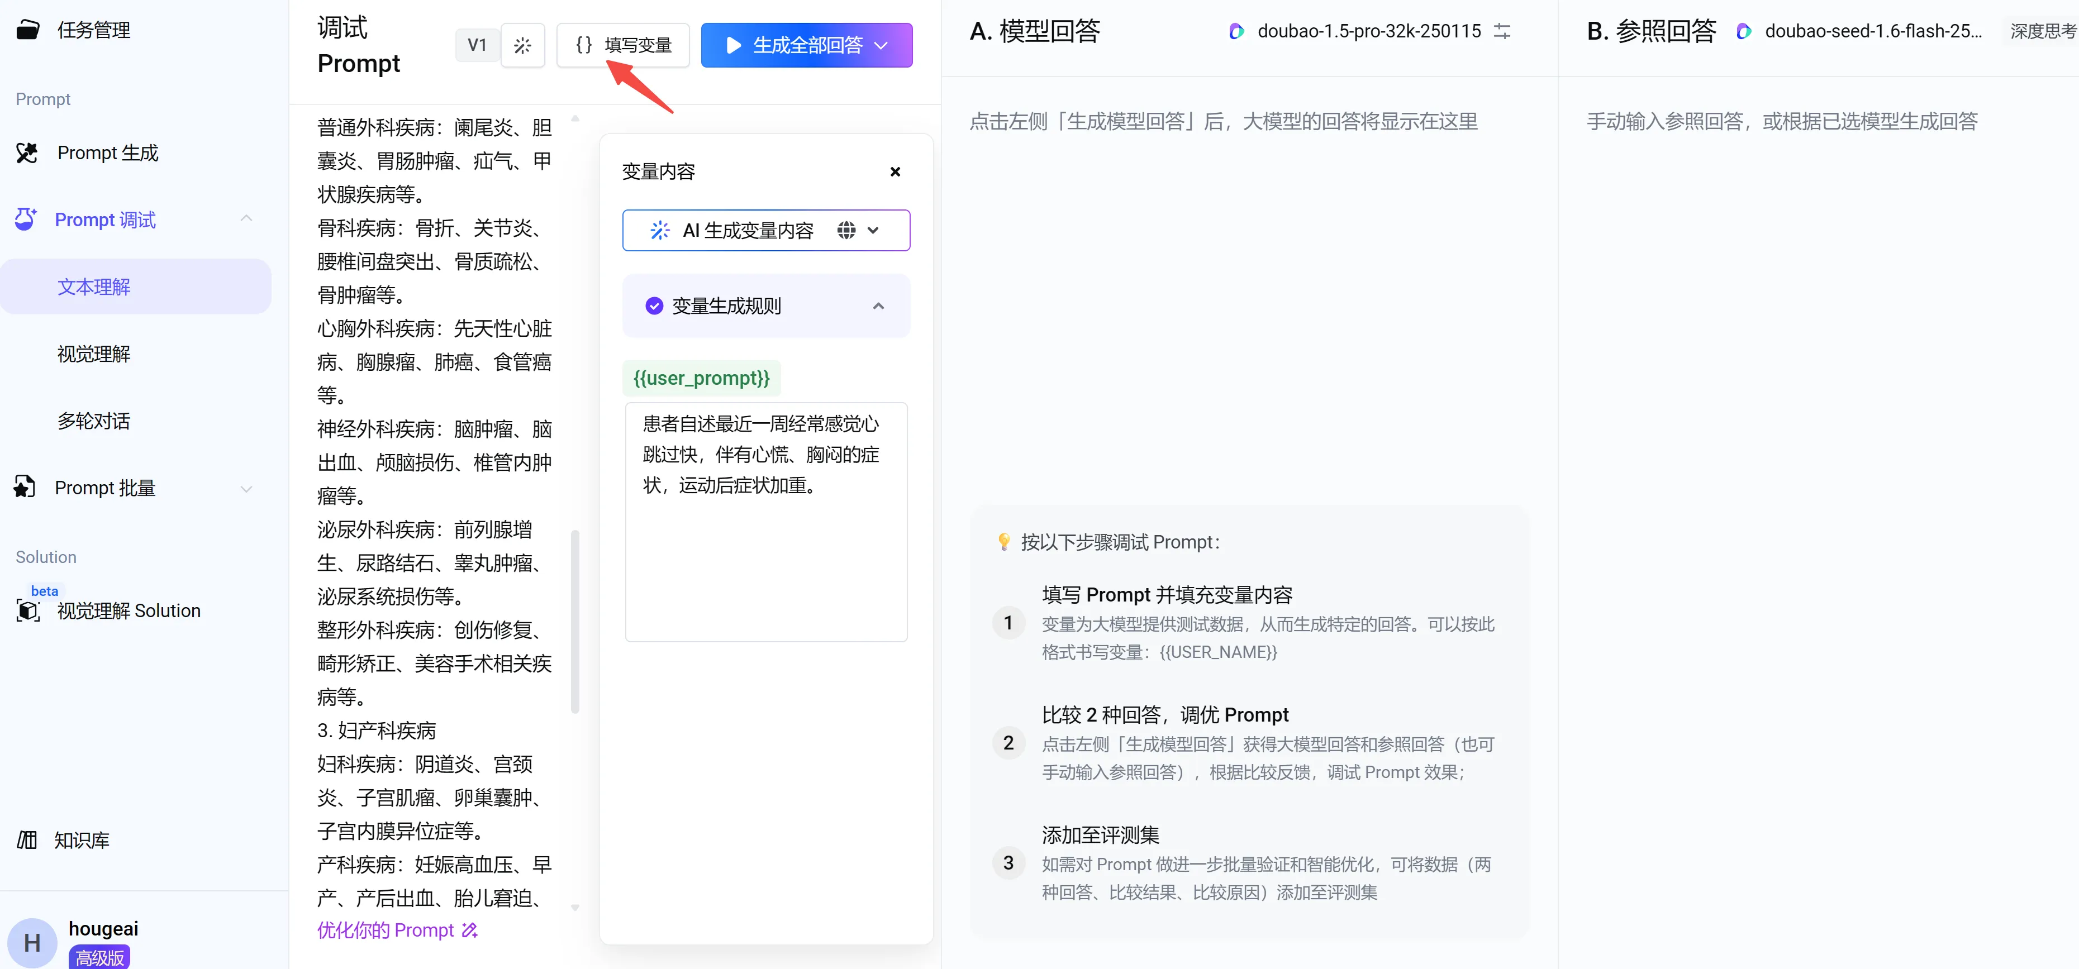
Task: Select 多轮对话 in sidebar
Action: point(94,421)
